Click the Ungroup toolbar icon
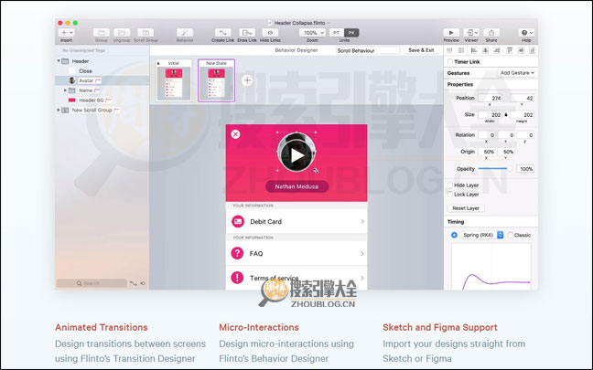Image resolution: width=593 pixels, height=370 pixels. coord(122,33)
